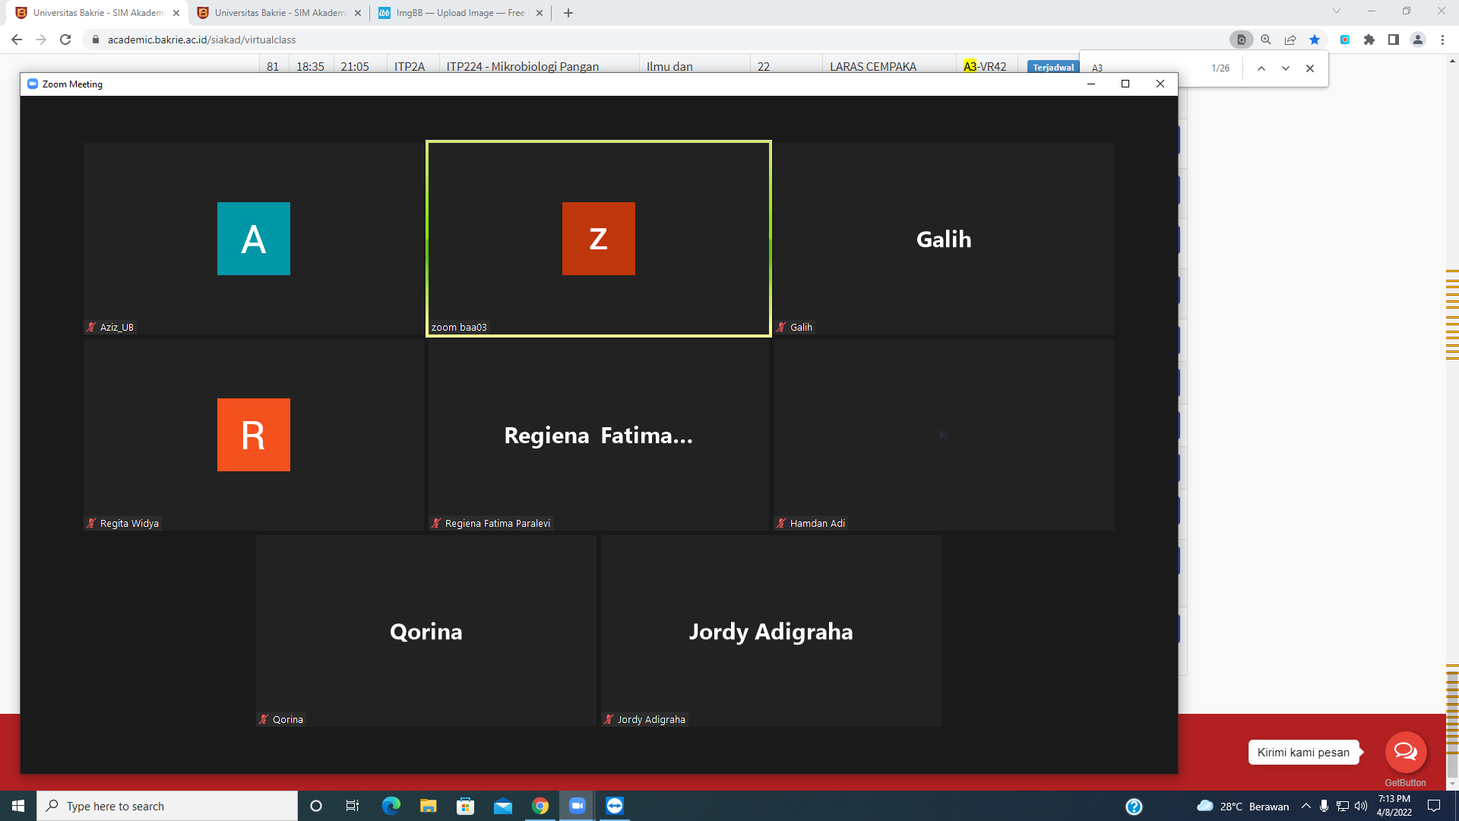The height and width of the screenshot is (821, 1459).
Task: Open the Chrome extensions puzzle icon
Action: click(1369, 40)
